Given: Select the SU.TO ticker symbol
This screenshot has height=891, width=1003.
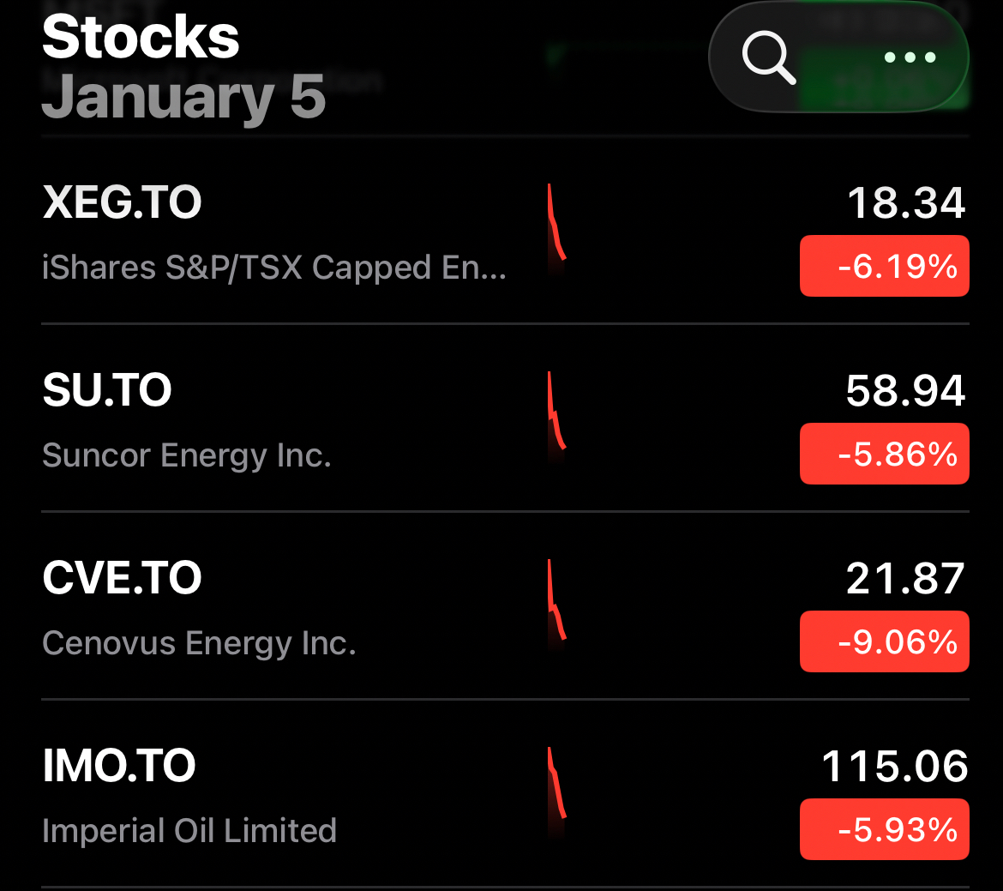Looking at the screenshot, I should (x=107, y=391).
